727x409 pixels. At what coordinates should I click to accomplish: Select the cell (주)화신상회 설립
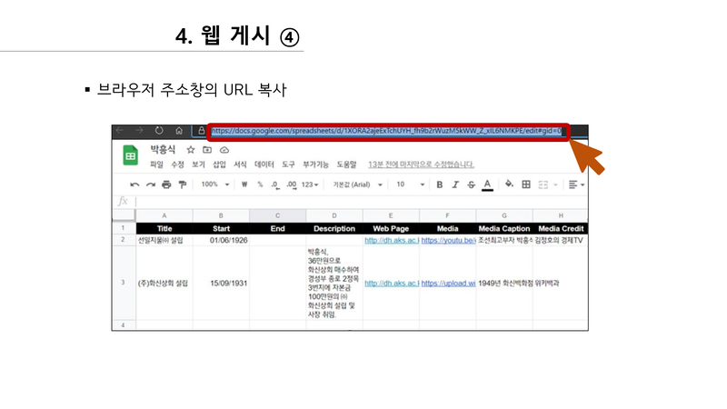pyautogui.click(x=164, y=283)
